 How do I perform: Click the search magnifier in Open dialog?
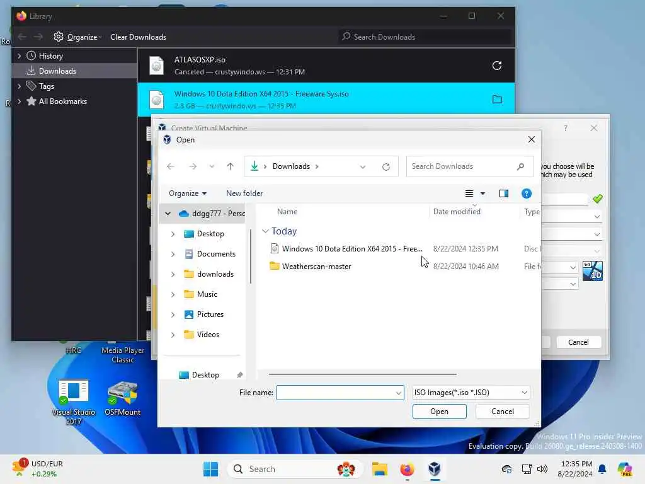point(520,166)
